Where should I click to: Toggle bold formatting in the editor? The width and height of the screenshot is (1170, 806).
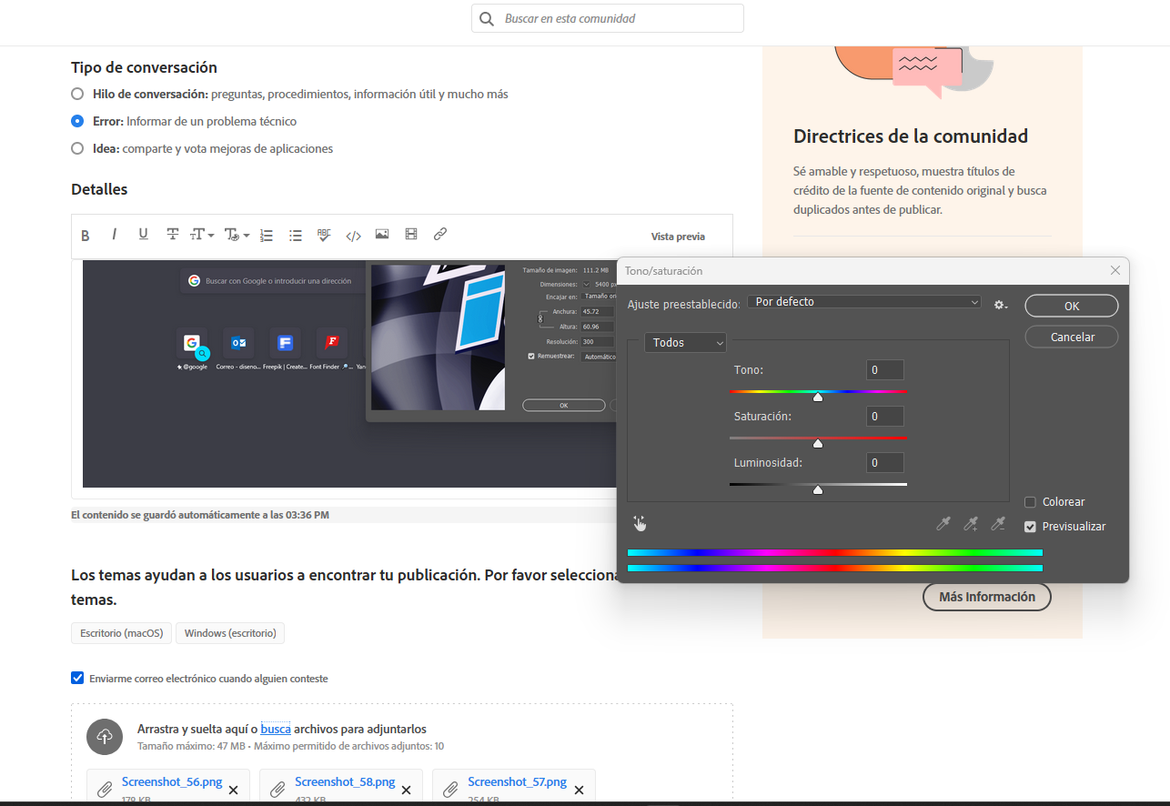tap(85, 235)
